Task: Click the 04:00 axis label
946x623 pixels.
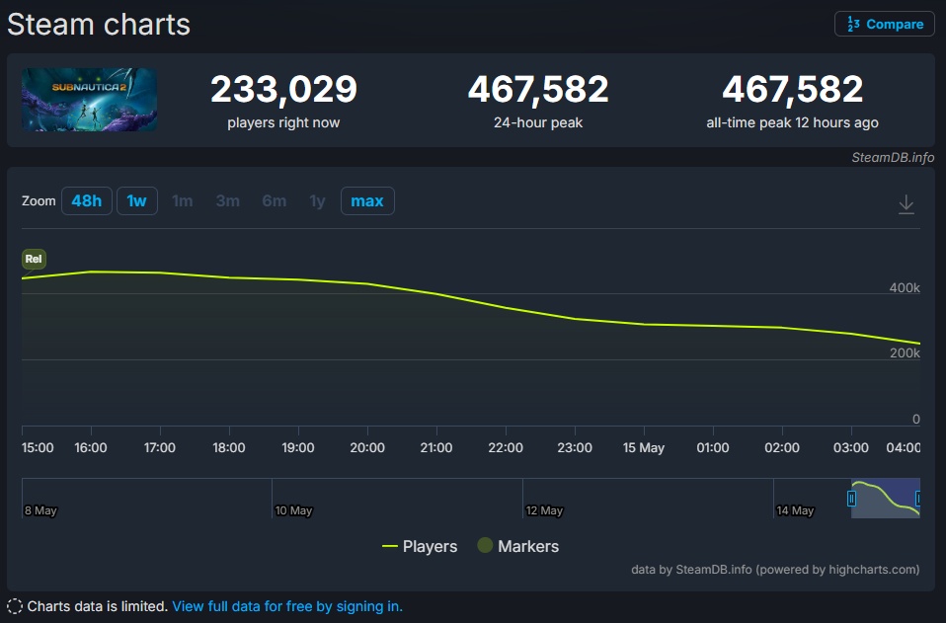Action: [904, 447]
